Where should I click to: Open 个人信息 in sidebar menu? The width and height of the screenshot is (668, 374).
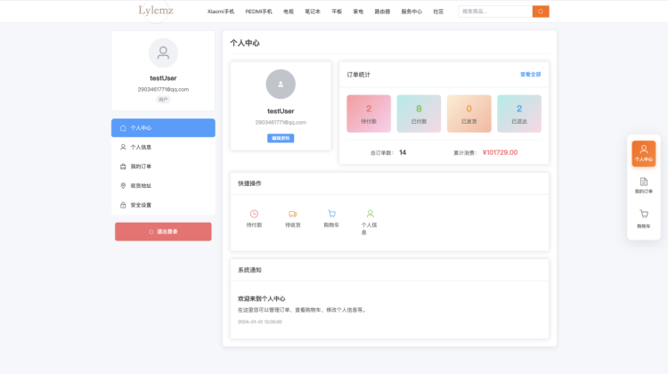163,147
